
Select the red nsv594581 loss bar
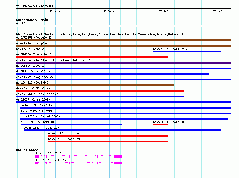[x=108, y=142]
